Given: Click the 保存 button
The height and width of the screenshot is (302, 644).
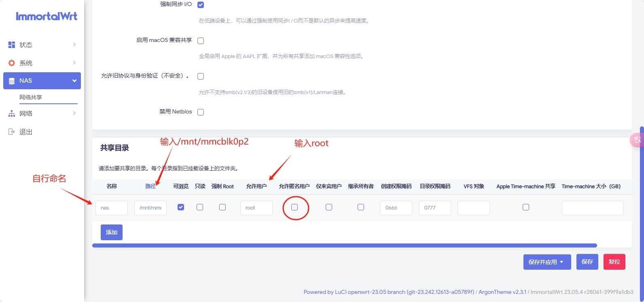Looking at the screenshot, I should 587,262.
